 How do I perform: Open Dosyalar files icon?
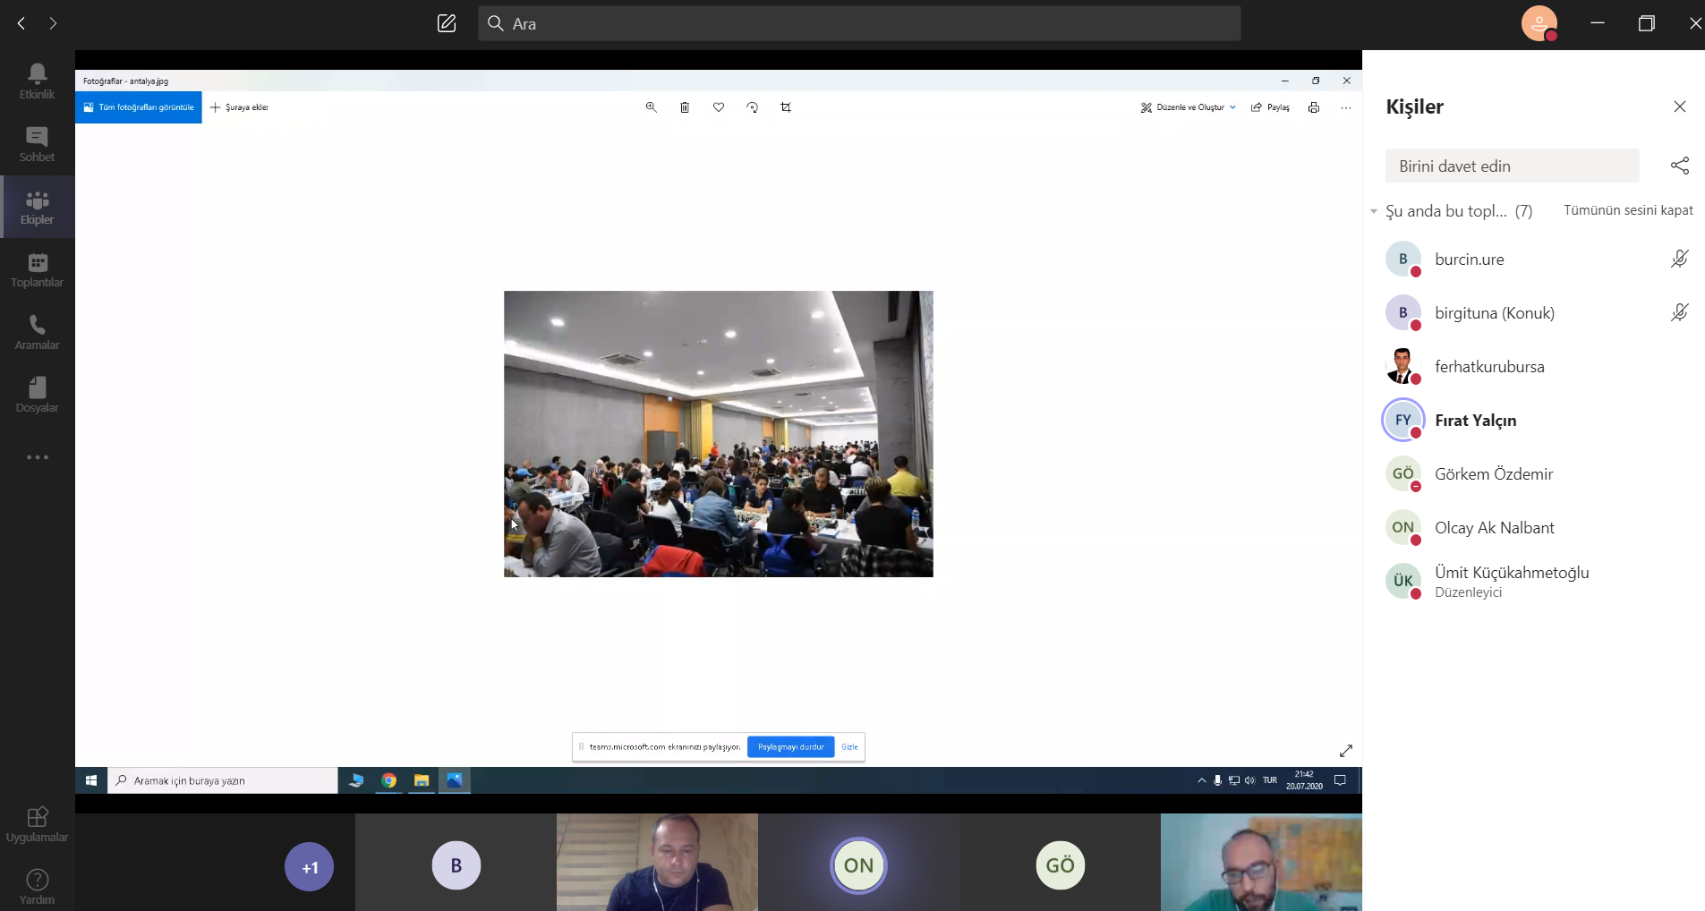[x=38, y=395]
